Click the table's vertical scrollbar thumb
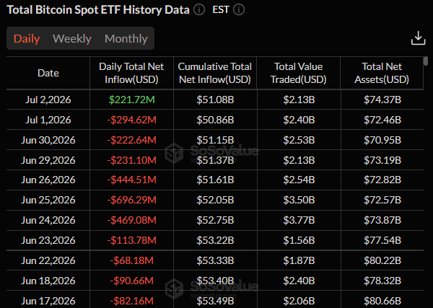Viewport: 433px width, 308px height. coord(426,61)
